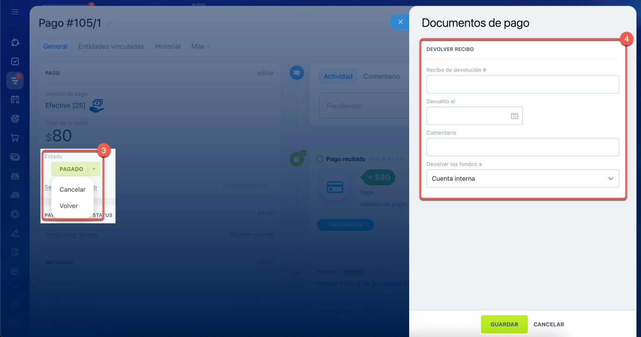Click the calendar icon in Devuelto el field

pyautogui.click(x=514, y=116)
